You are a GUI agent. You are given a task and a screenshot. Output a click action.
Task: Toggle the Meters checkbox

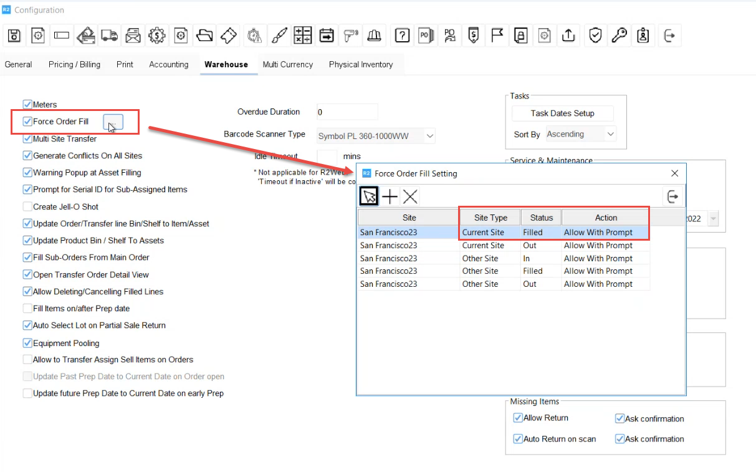coord(27,105)
